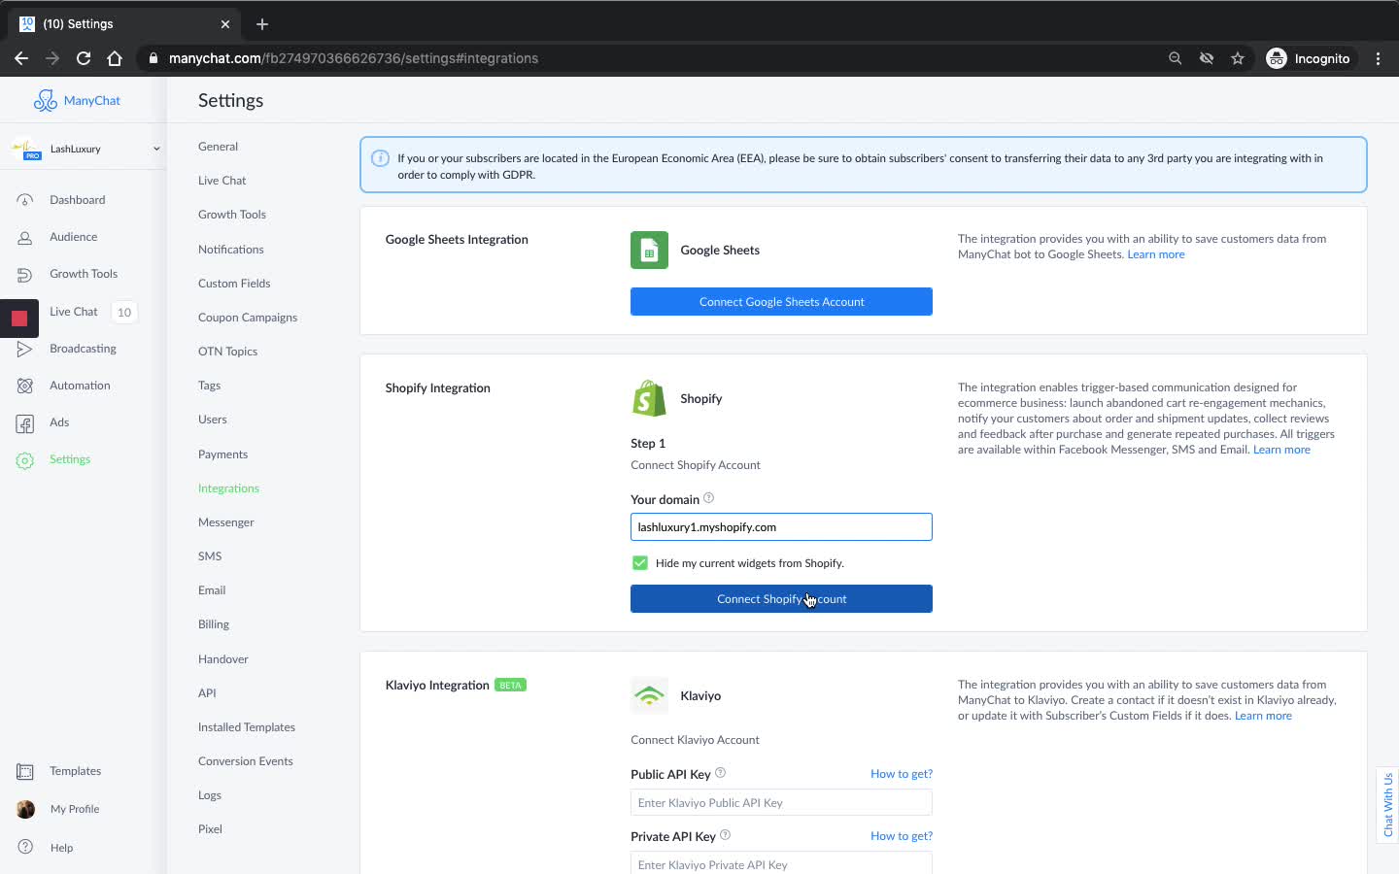Open Live Chat red icon
This screenshot has width=1399, height=874.
19,318
